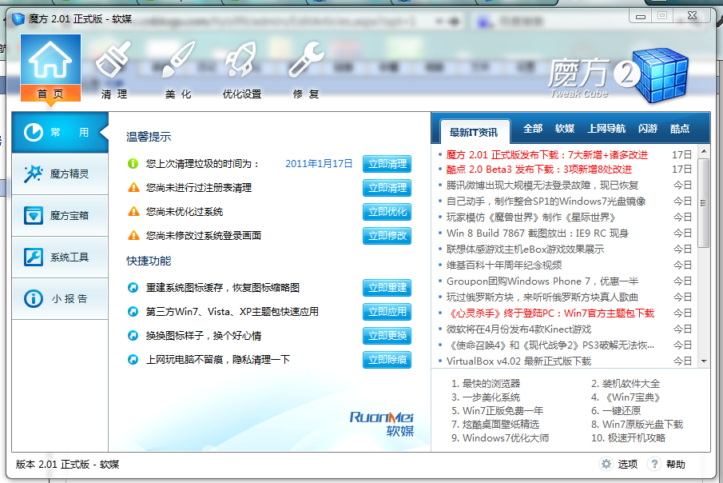Viewport: 723px width, 483px height.
Task: Click arrow icon beside 重建系统图标缓存
Action: click(x=133, y=288)
